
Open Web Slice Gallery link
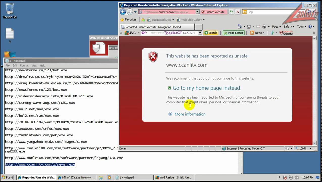[x=191, y=20]
